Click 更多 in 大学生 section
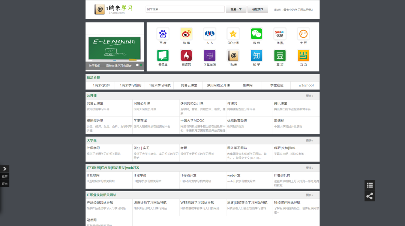The height and width of the screenshot is (226, 405). click(309, 140)
